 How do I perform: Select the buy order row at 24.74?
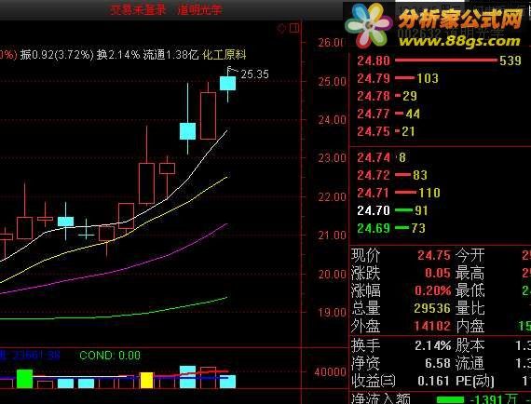tap(381, 157)
